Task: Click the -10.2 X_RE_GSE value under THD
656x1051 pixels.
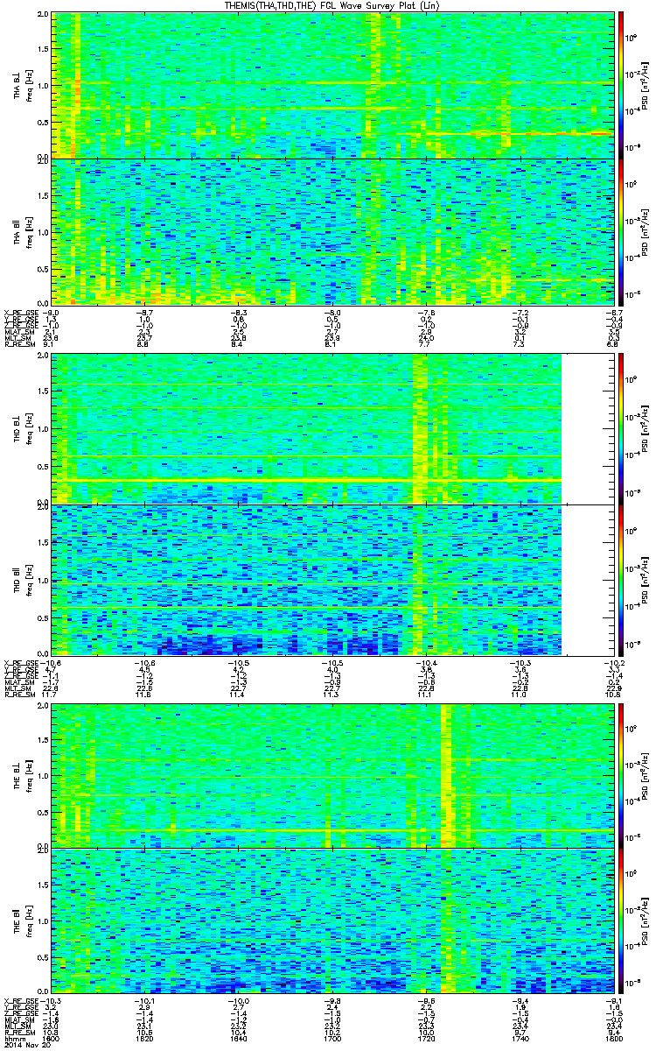Action: click(612, 663)
